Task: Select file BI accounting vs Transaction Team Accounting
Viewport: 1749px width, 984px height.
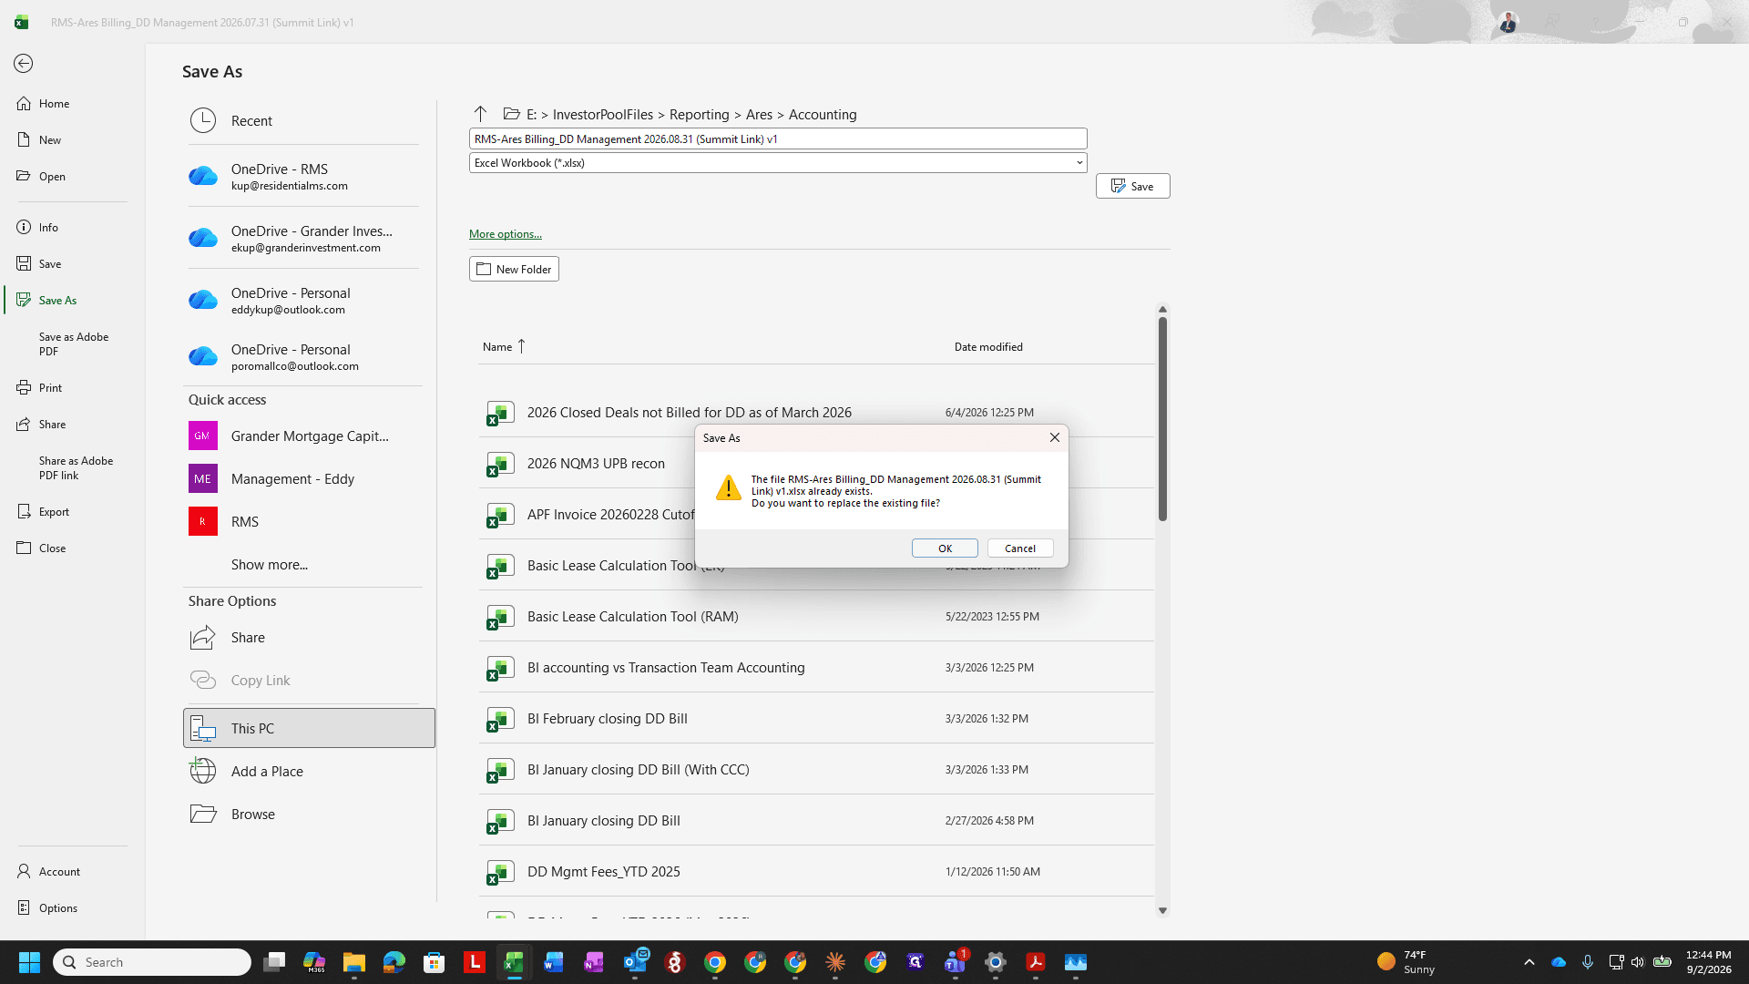Action: pyautogui.click(x=816, y=668)
